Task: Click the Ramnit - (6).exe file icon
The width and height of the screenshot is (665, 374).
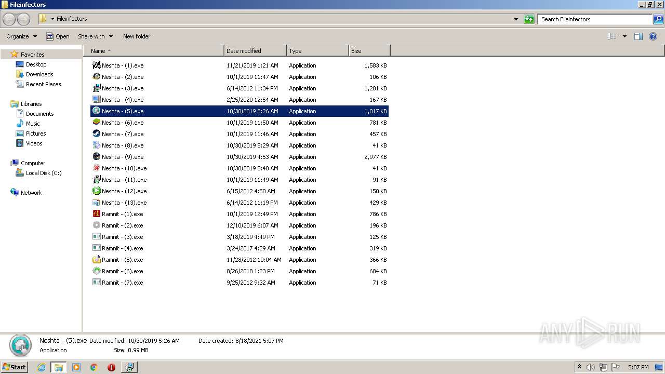Action: [x=96, y=271]
